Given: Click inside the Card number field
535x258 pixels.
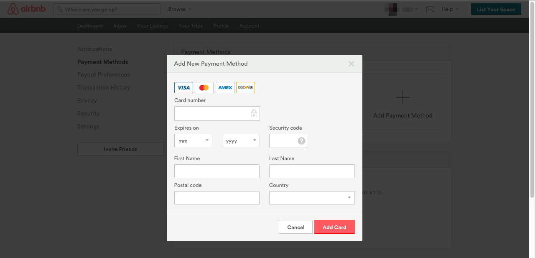Looking at the screenshot, I should pos(217,113).
